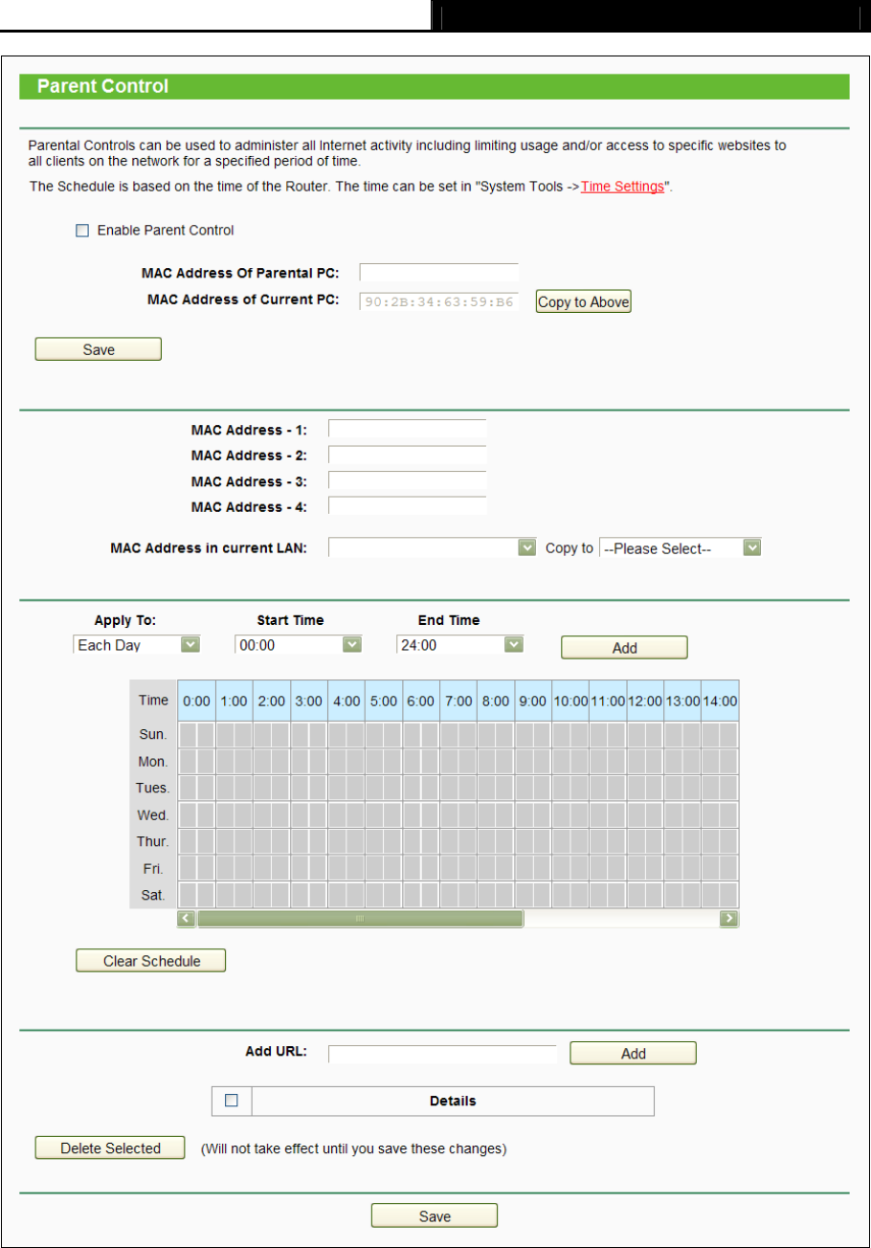Enable the Parent Control checkbox

82,231
